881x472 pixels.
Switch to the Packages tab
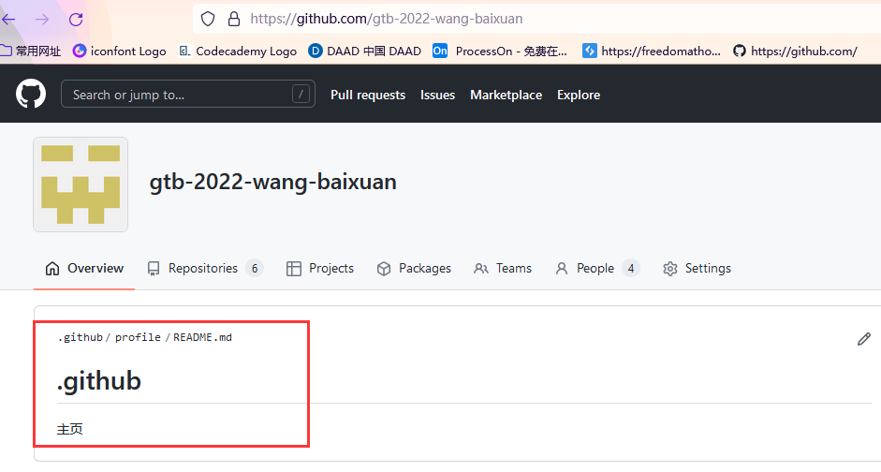coord(414,269)
